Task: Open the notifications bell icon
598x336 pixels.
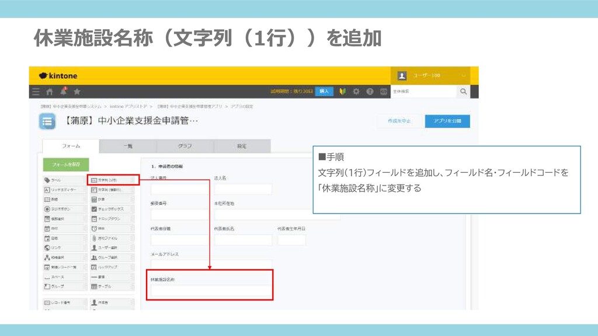Action: click(63, 92)
